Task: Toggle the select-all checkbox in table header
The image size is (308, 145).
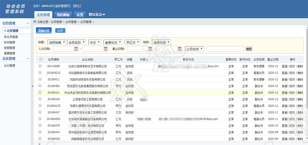Action: click(41, 59)
